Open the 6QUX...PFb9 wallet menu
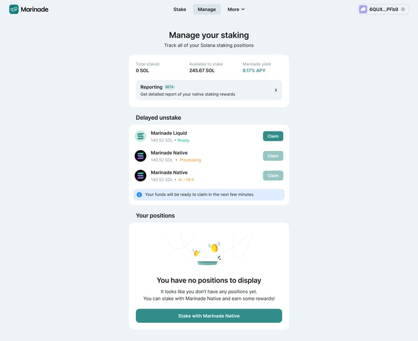The height and width of the screenshot is (341, 418). 383,9
